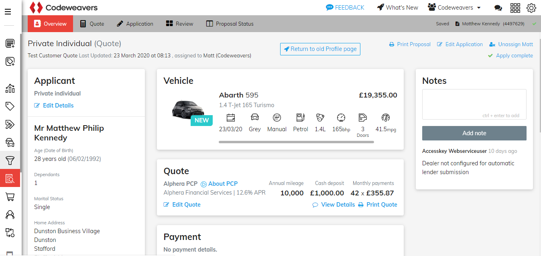This screenshot has width=541, height=256.
Task: Click the gearbox icon above Manual
Action: pos(277,118)
